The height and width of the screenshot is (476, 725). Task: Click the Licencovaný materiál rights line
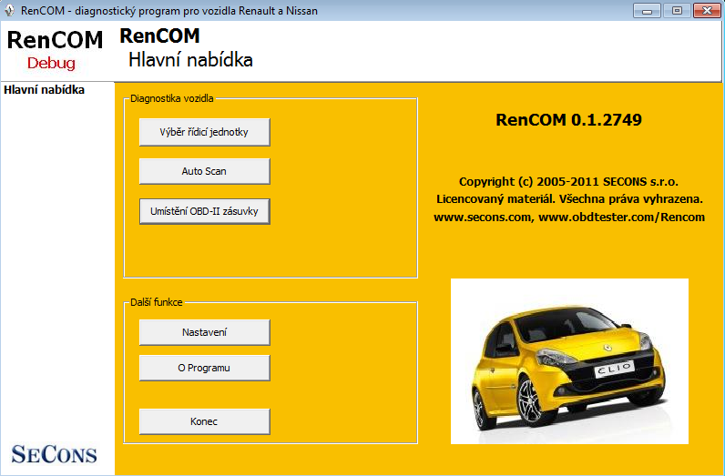[x=569, y=199]
